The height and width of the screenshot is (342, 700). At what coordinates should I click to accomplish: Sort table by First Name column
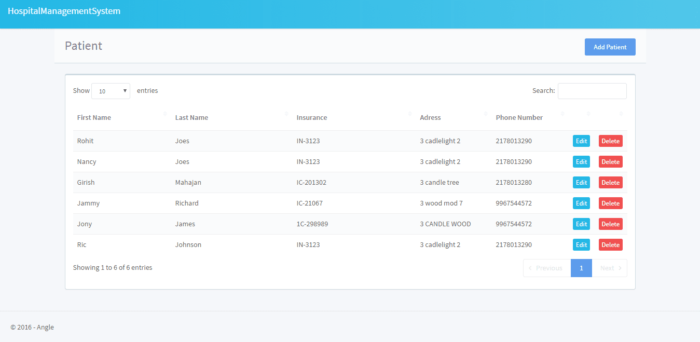[94, 117]
